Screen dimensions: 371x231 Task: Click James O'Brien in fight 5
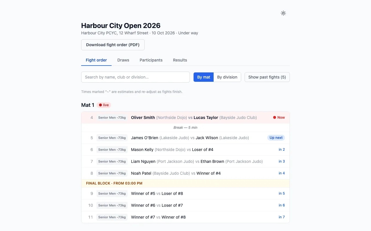145,138
